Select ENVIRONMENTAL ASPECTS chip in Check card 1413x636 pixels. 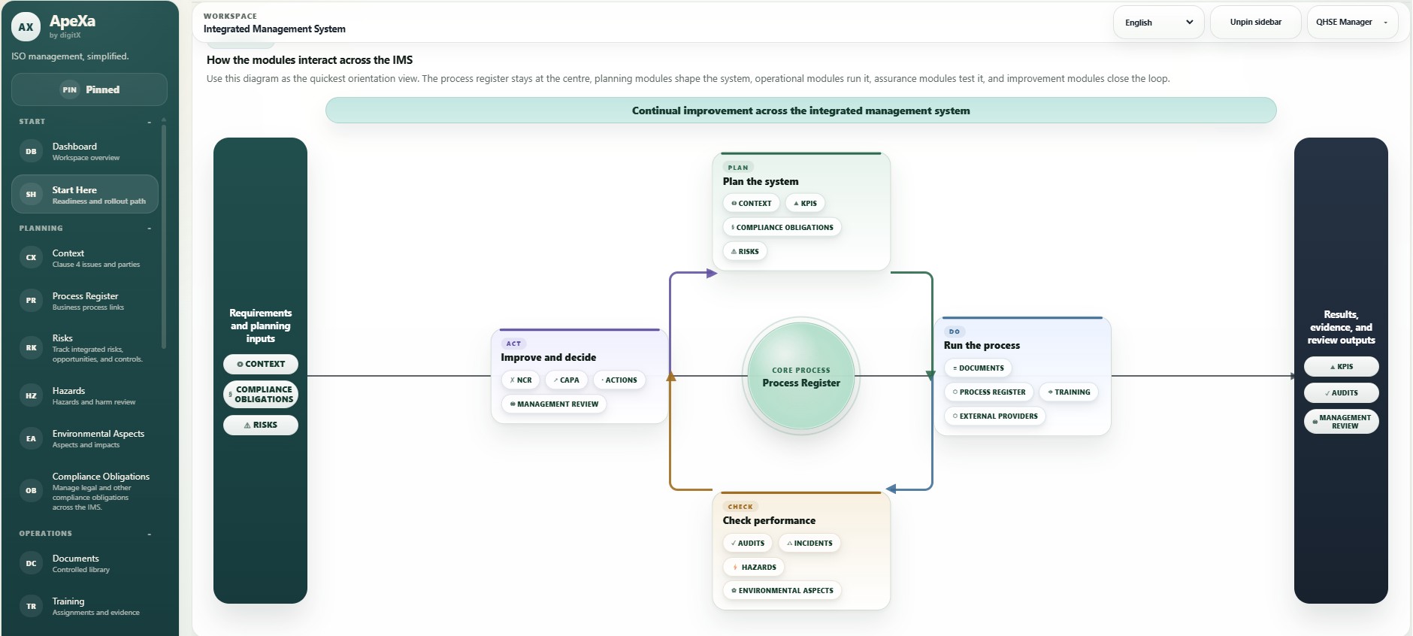click(x=782, y=590)
